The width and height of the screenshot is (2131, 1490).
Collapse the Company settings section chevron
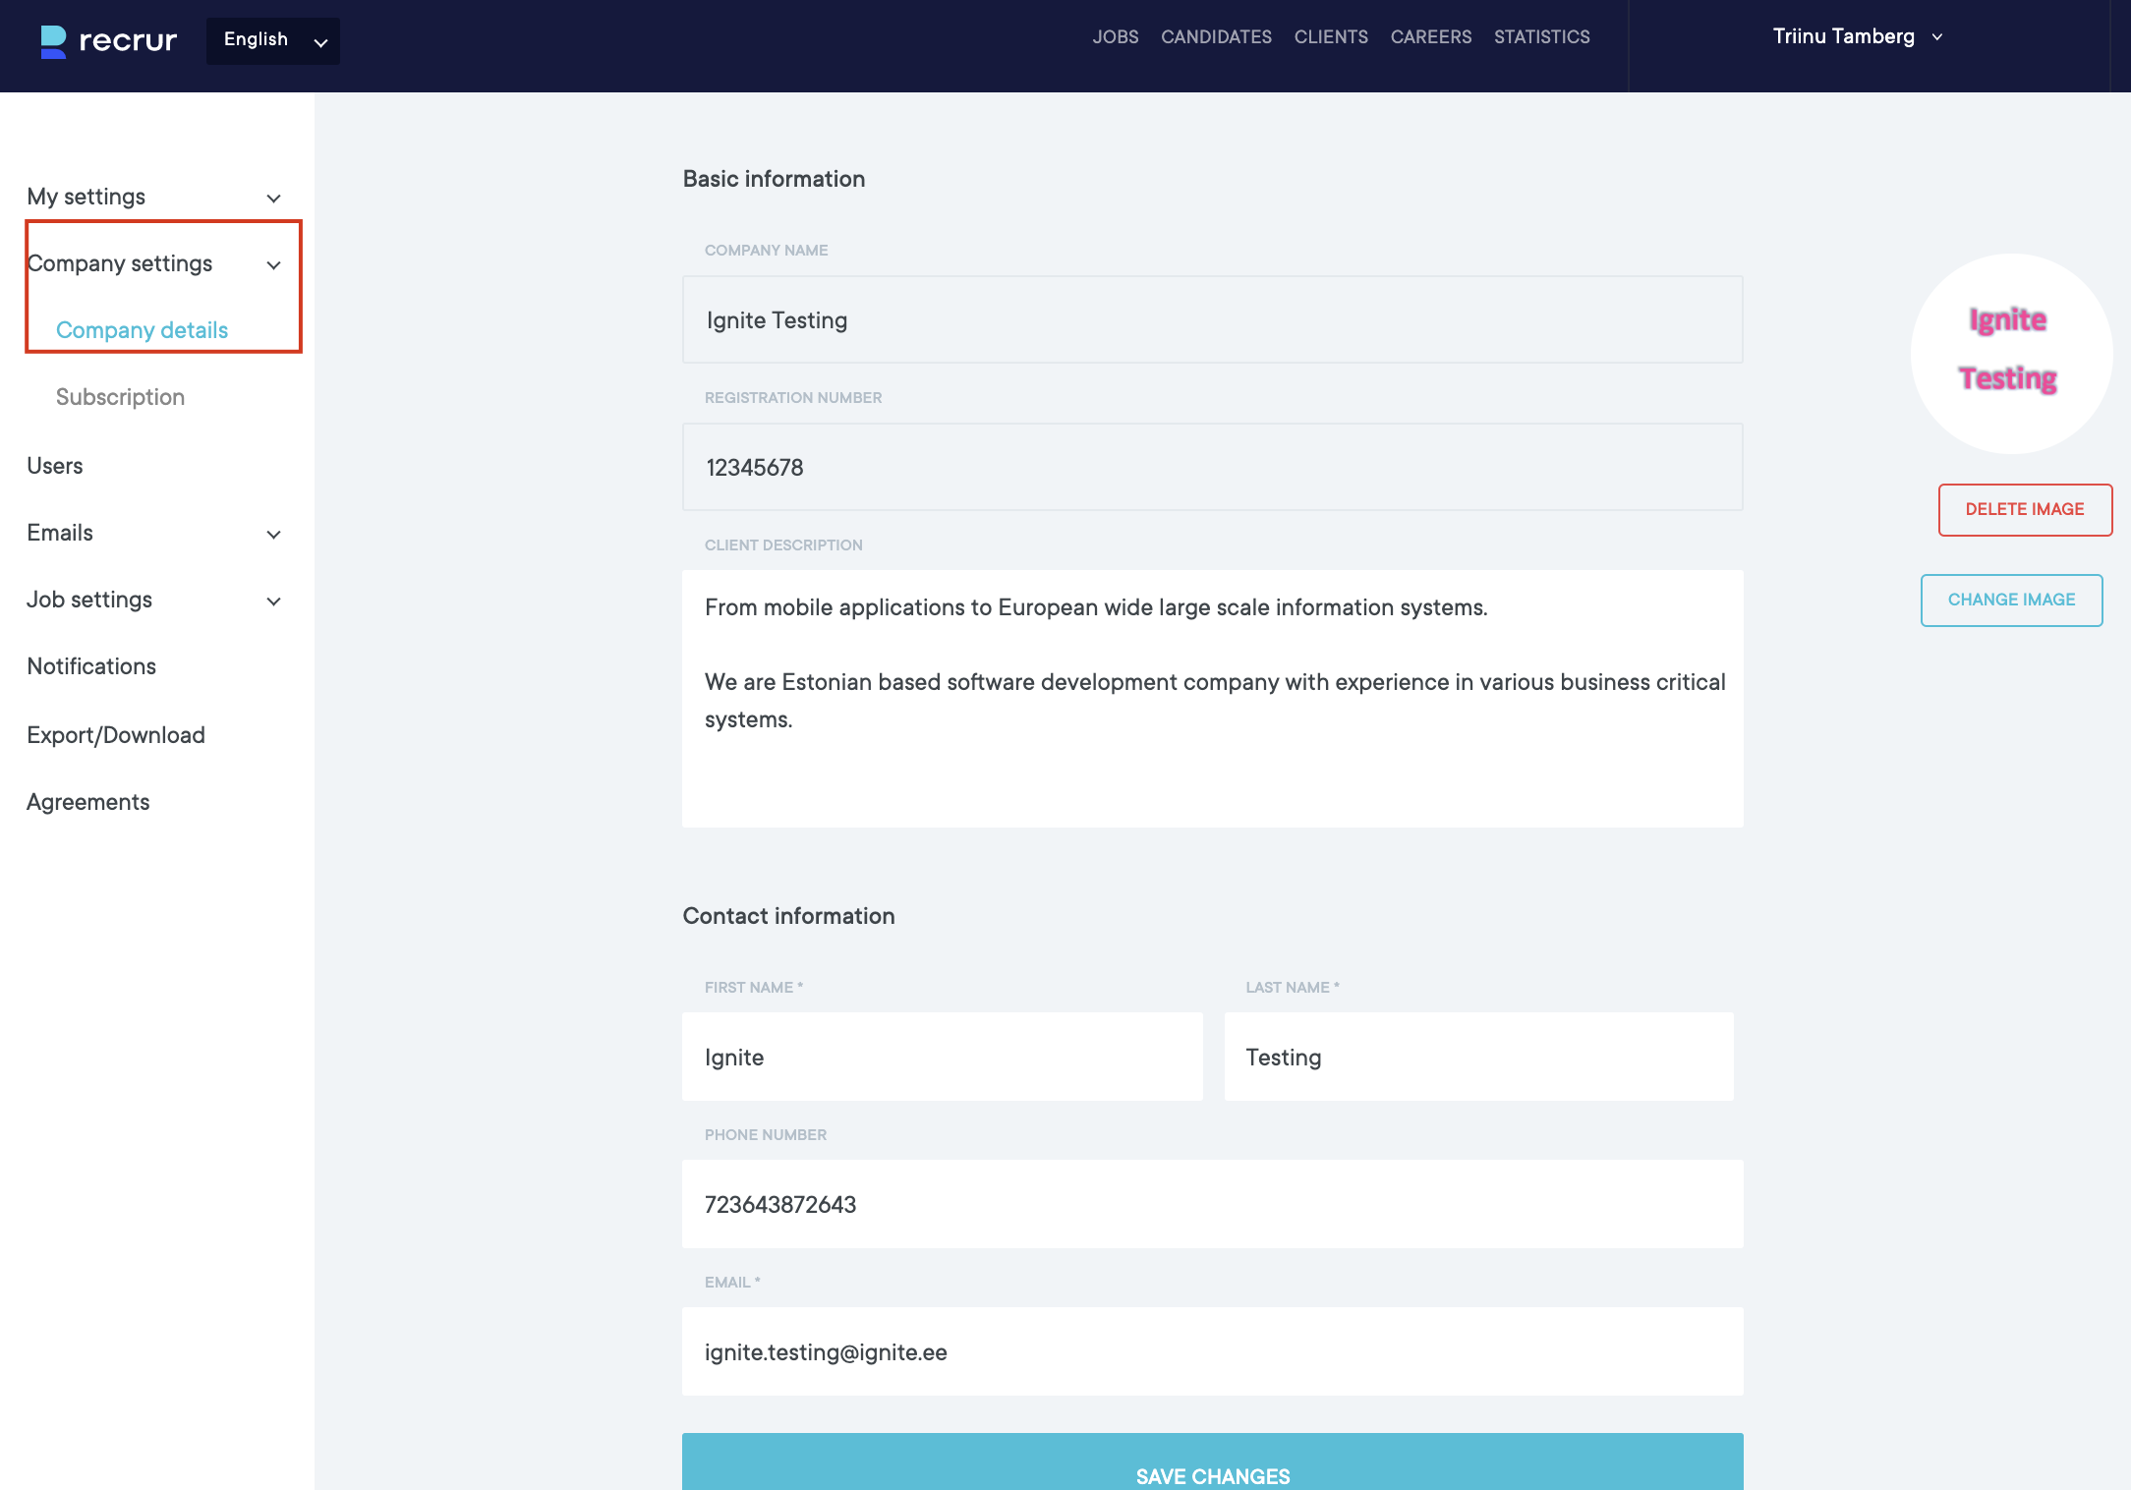point(273,264)
